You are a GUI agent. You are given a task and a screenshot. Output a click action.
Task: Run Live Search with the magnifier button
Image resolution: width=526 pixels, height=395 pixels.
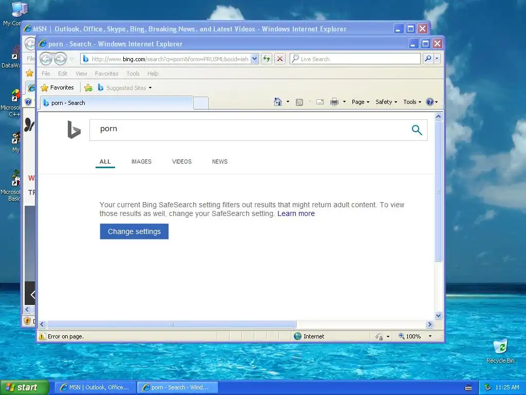(428, 59)
